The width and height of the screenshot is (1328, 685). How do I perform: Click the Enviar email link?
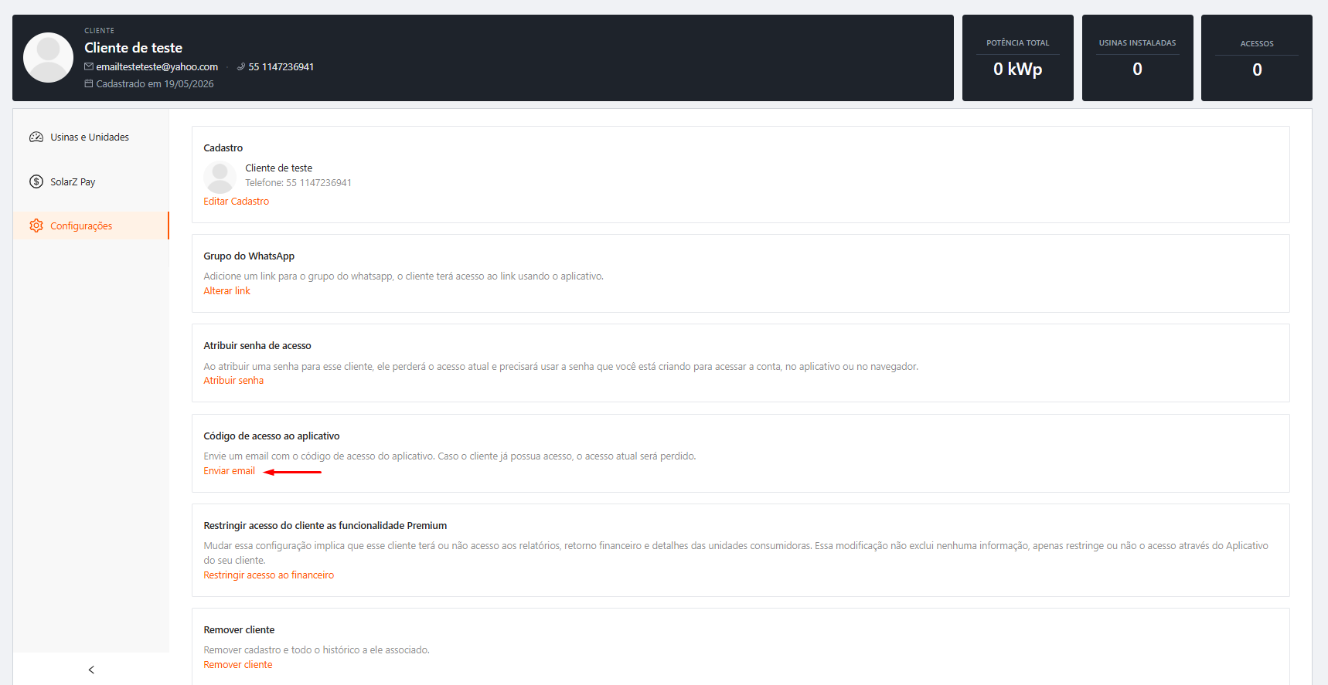click(230, 471)
